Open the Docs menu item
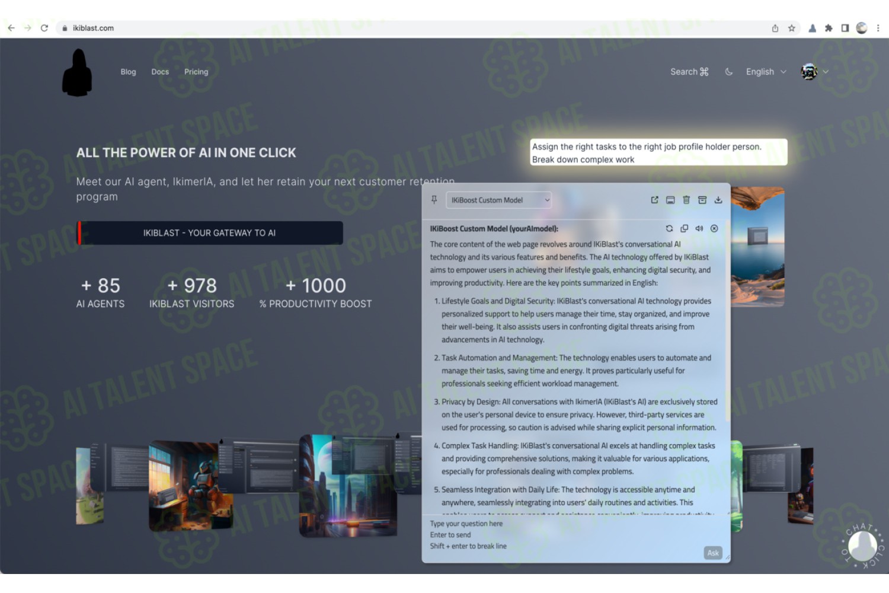The height and width of the screenshot is (593, 889). 160,72
